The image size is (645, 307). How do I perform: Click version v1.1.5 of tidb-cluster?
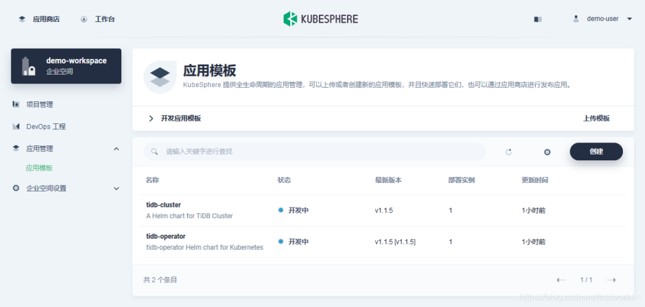[384, 210]
